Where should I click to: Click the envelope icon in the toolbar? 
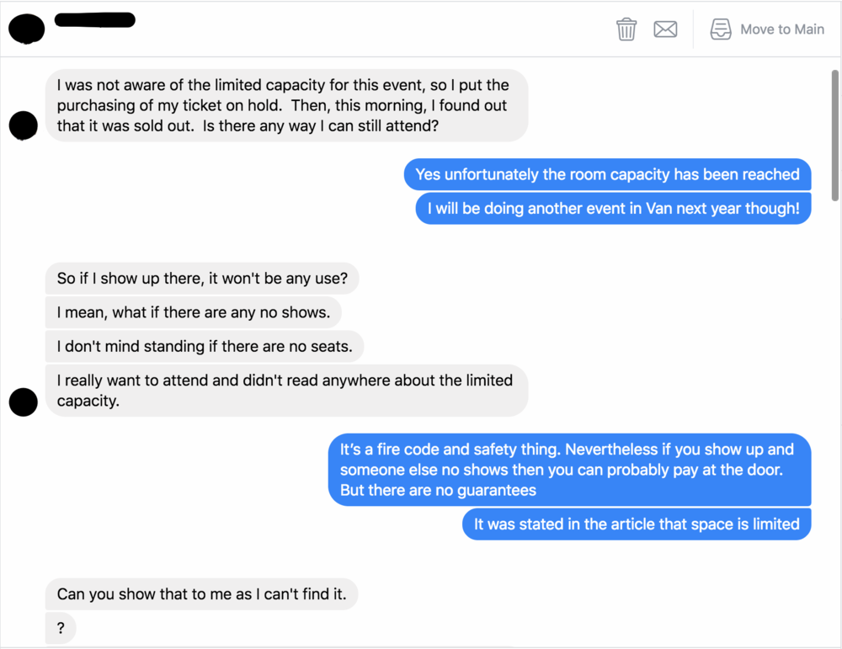coord(666,29)
